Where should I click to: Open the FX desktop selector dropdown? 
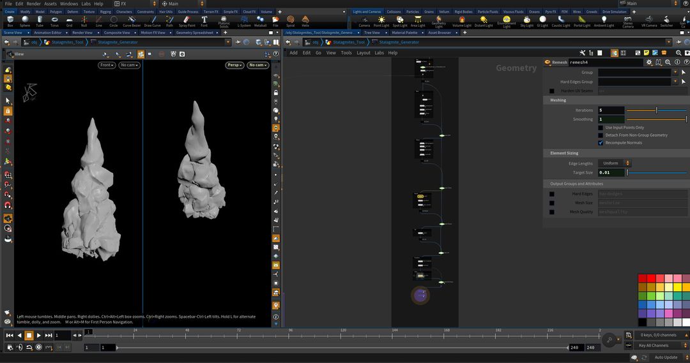coord(135,4)
